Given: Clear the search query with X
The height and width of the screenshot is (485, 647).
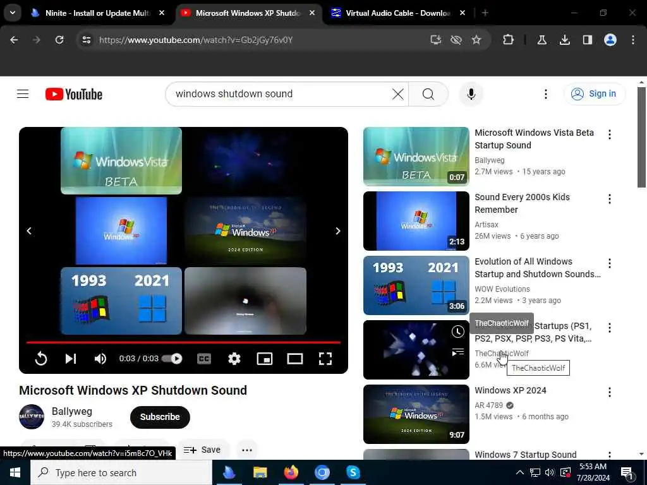Looking at the screenshot, I should [398, 94].
